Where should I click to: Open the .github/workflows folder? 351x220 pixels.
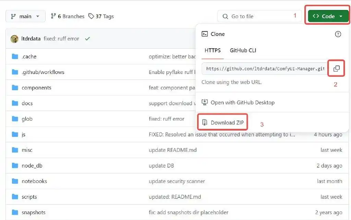pos(43,72)
